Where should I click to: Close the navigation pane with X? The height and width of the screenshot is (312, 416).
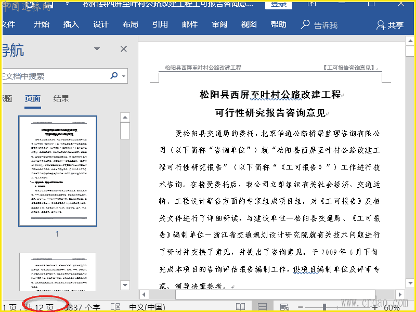(x=124, y=49)
